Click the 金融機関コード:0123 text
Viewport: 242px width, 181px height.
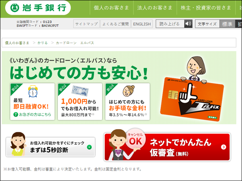(34, 22)
